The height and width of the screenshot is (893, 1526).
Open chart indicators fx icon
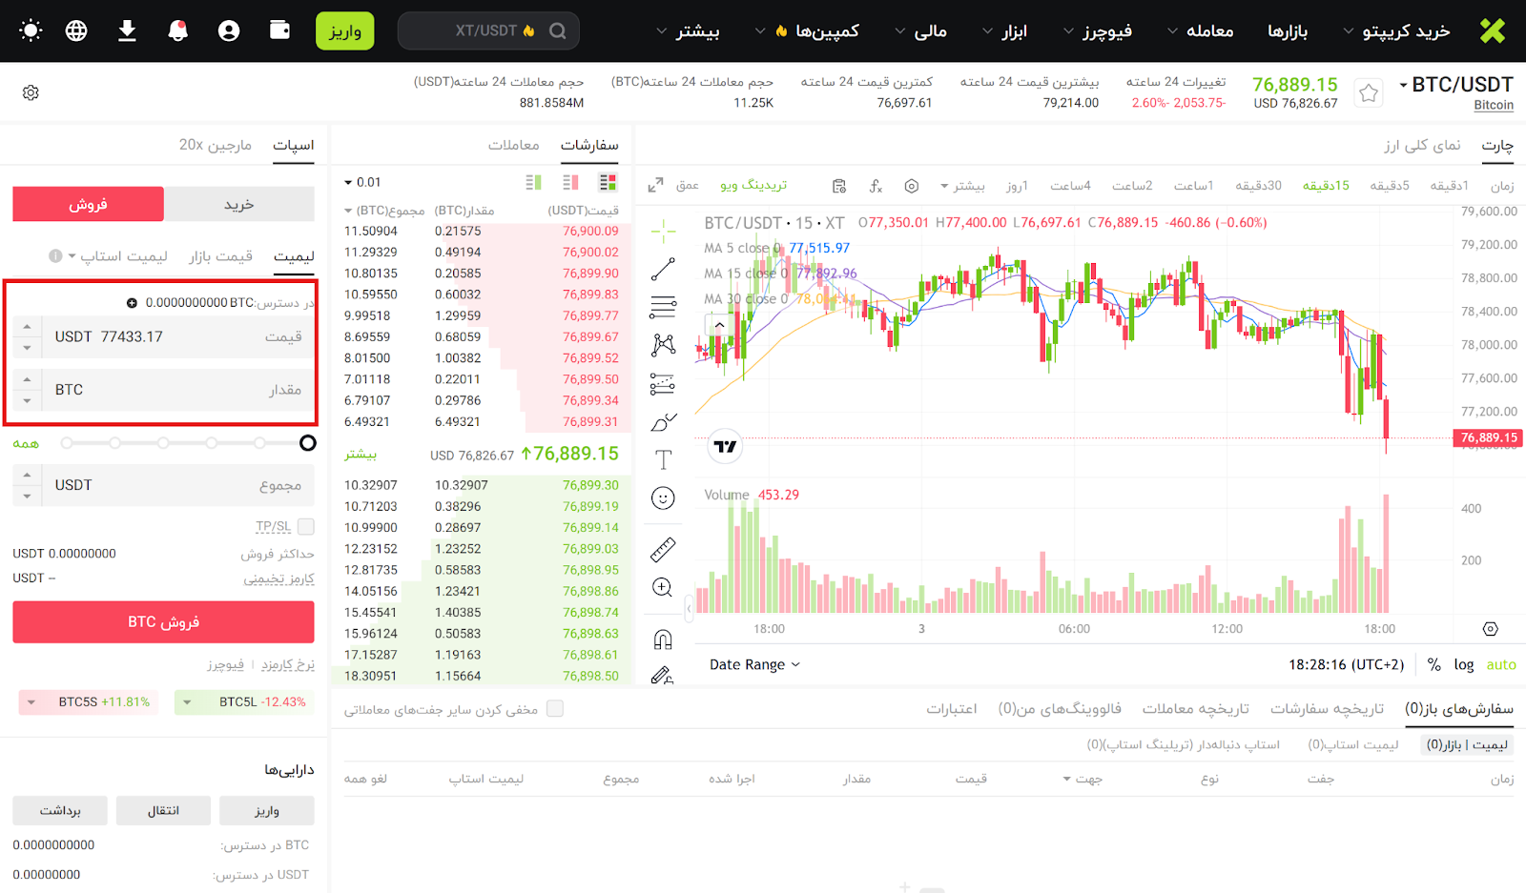(x=876, y=186)
